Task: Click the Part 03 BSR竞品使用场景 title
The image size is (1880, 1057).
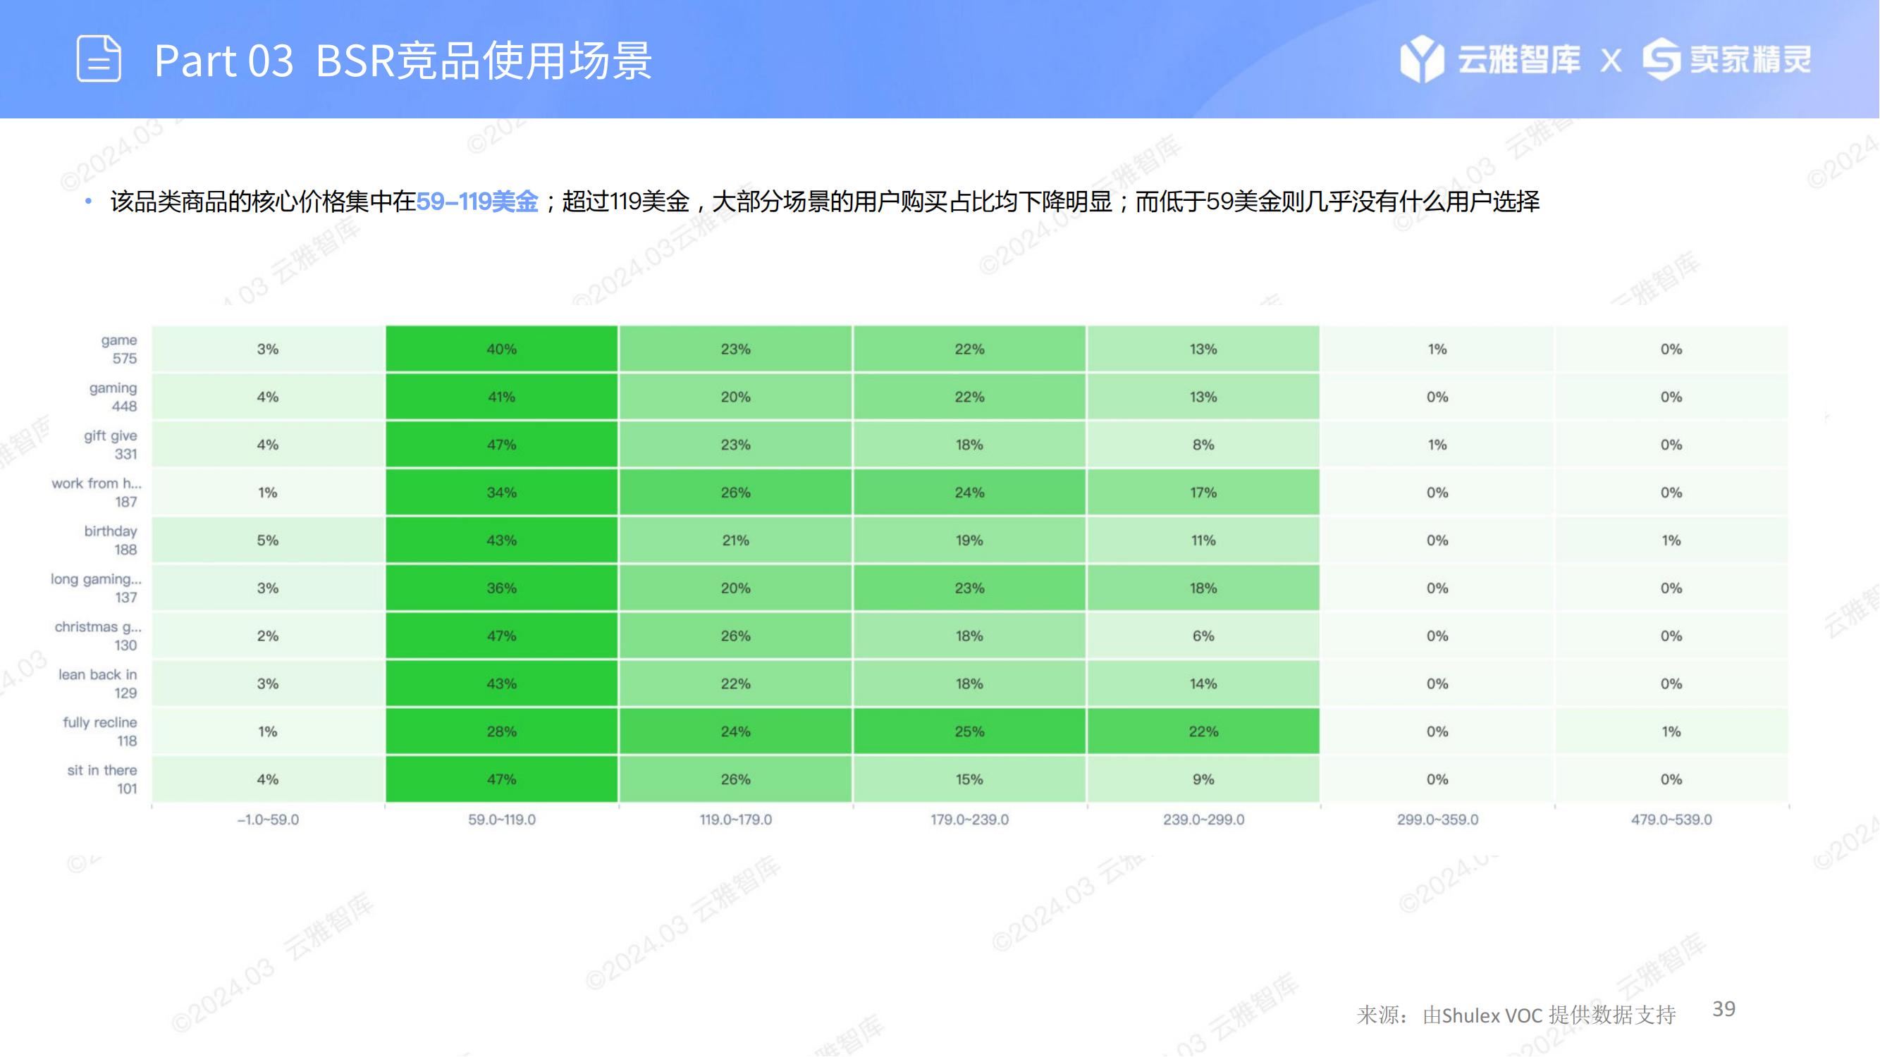Action: (403, 60)
